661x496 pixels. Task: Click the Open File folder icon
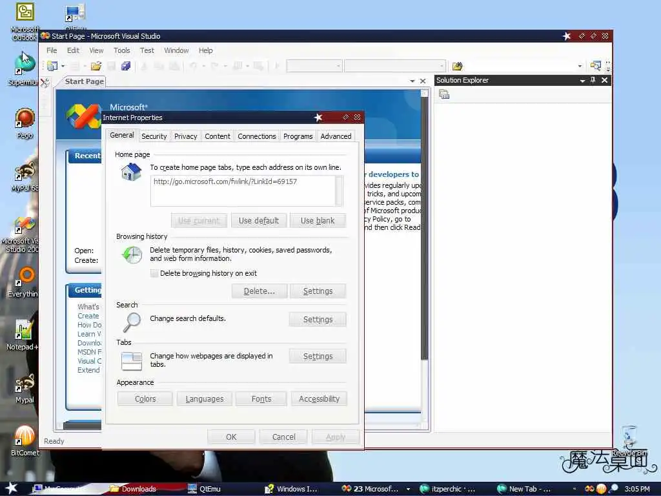point(96,66)
